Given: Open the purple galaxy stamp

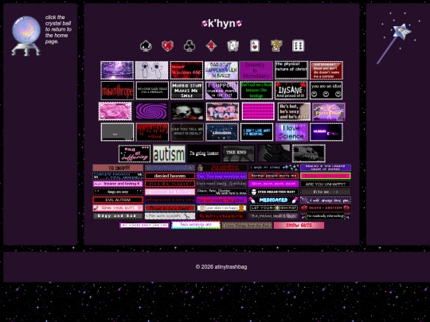Looking at the screenshot, I should coord(117,71).
